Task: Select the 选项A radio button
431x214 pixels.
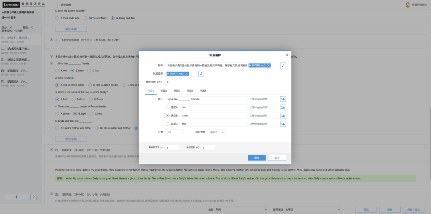Action: (168, 107)
